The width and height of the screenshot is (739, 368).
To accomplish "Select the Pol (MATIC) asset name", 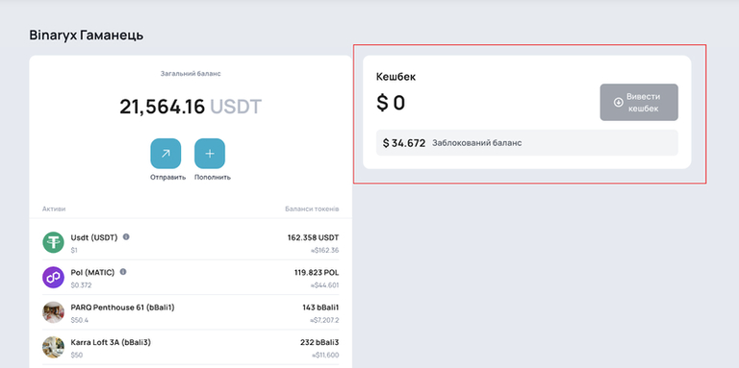I will click(x=92, y=273).
